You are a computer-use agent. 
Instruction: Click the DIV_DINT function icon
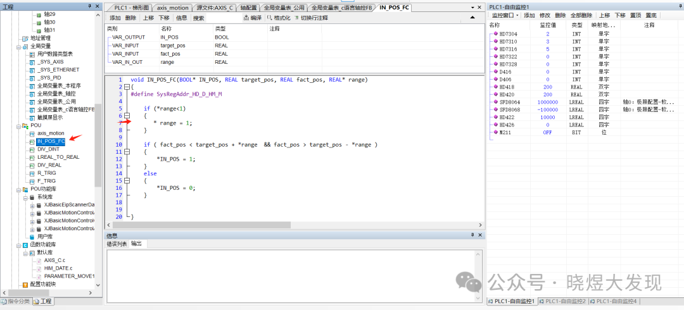tap(32, 149)
